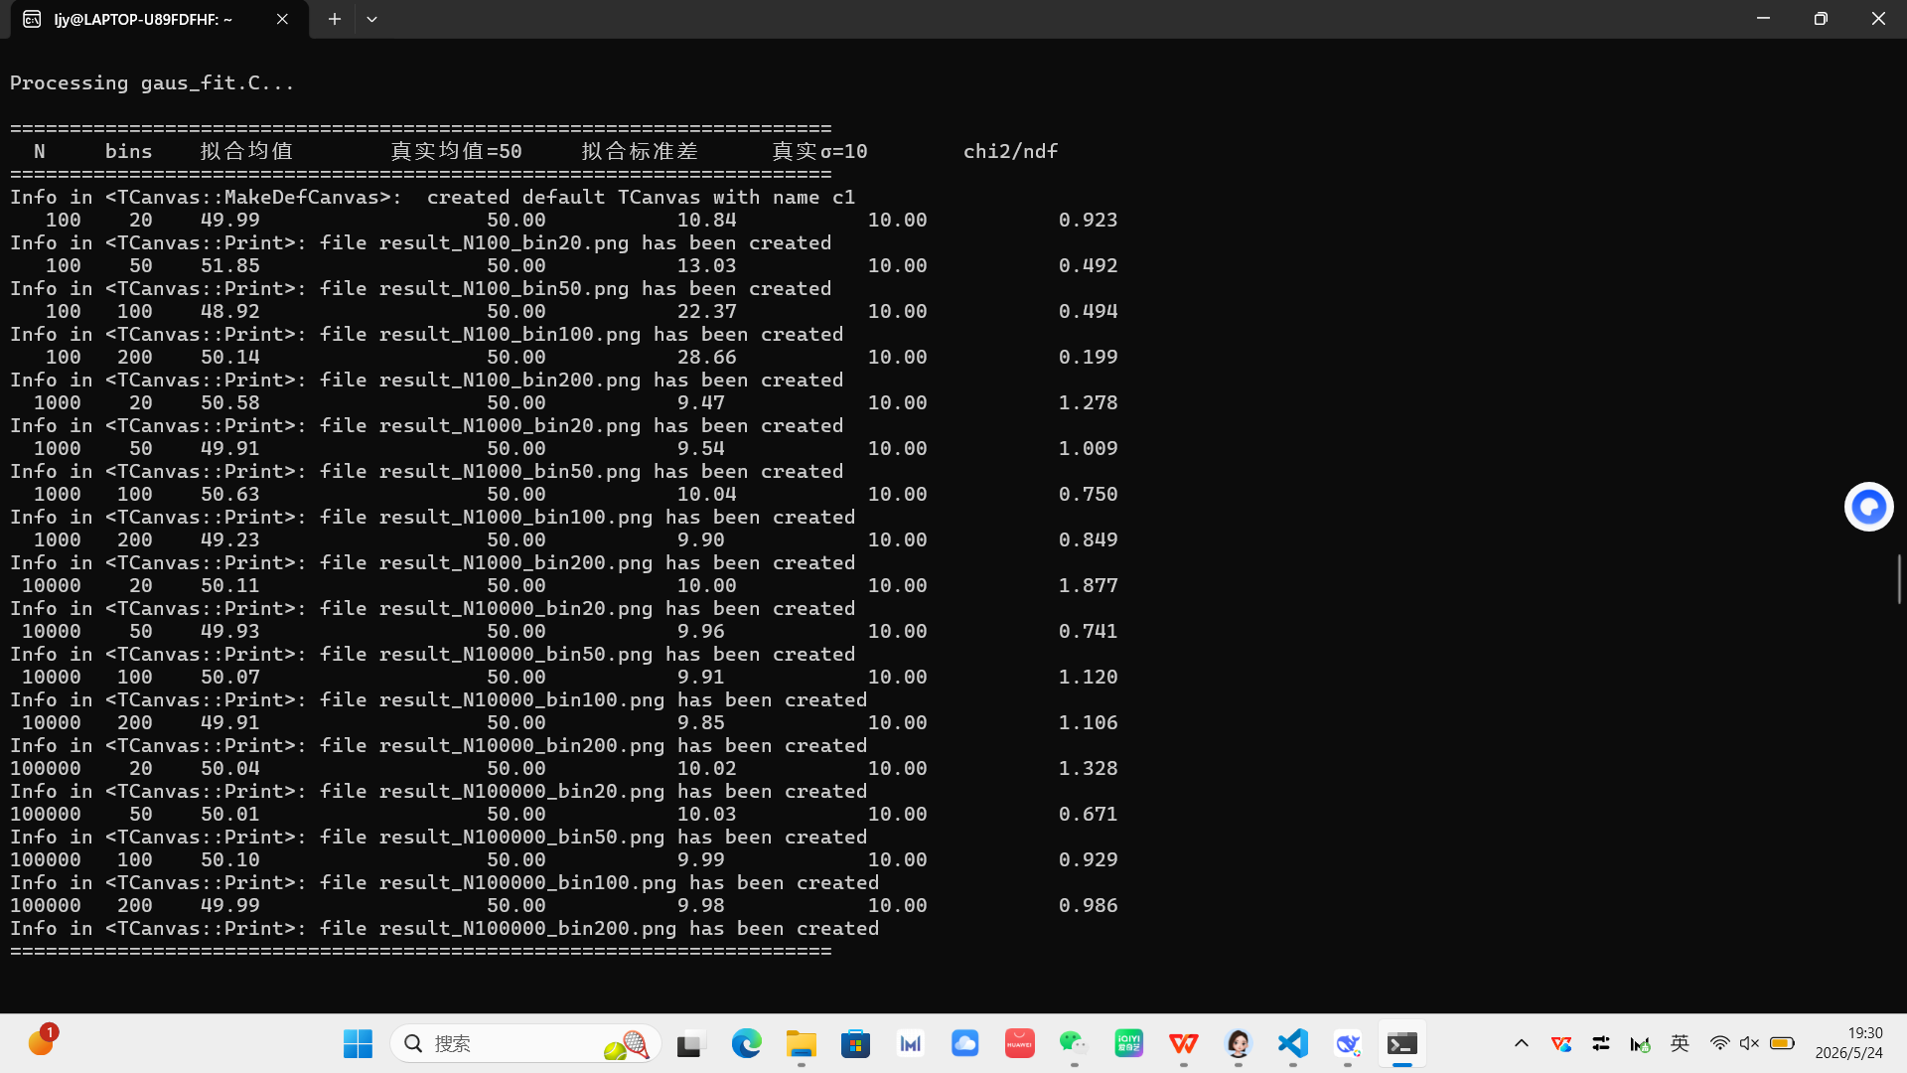Close the ljy@LAPTOP-U89FDFHF terminal tab
Screen dimensions: 1907x1073
[282, 19]
